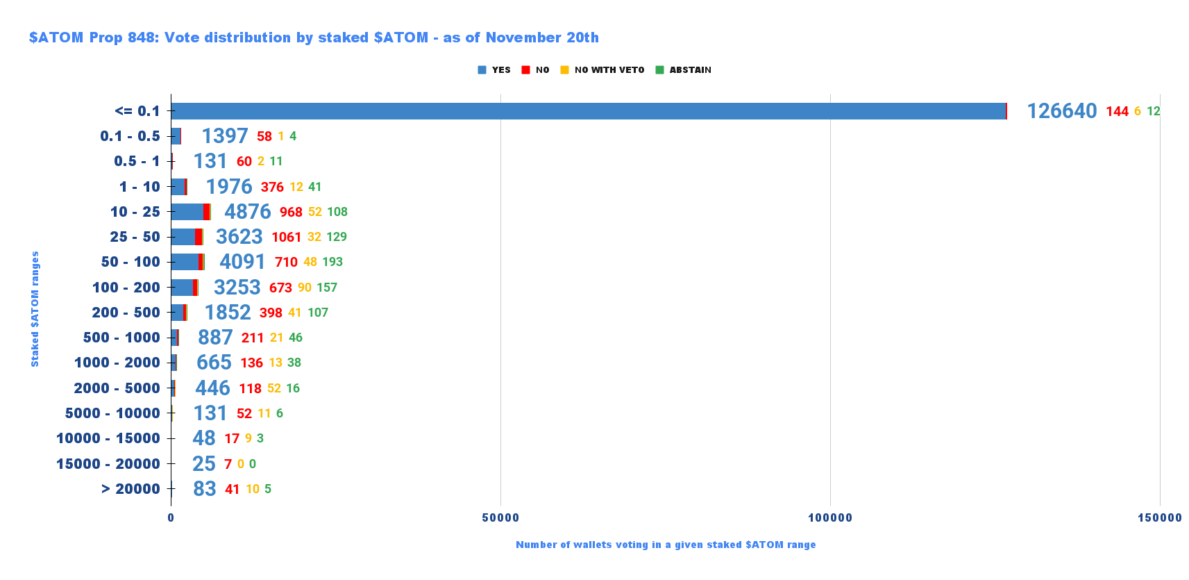Click the green 193 abstain value label
This screenshot has height=580, width=1189.
332,262
